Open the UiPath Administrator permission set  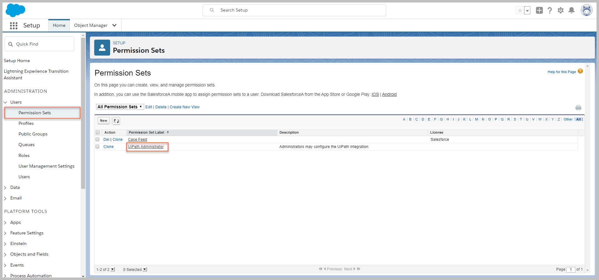[x=146, y=147]
